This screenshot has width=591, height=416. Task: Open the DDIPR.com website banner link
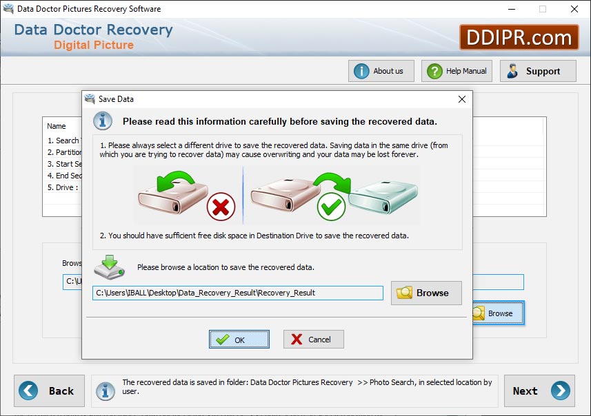point(521,37)
